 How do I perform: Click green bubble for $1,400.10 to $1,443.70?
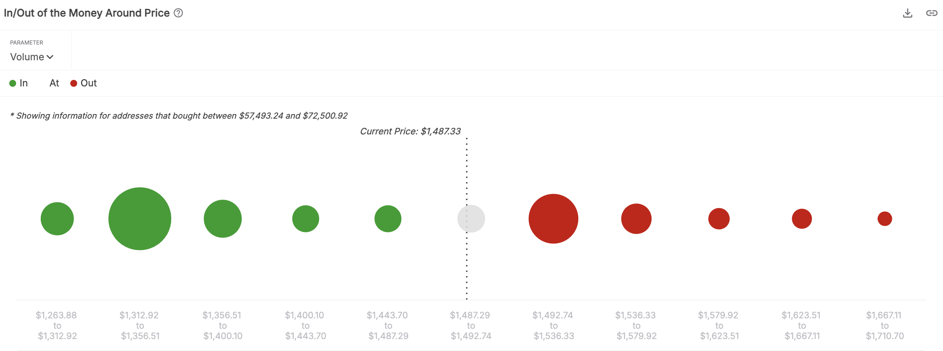click(x=306, y=219)
